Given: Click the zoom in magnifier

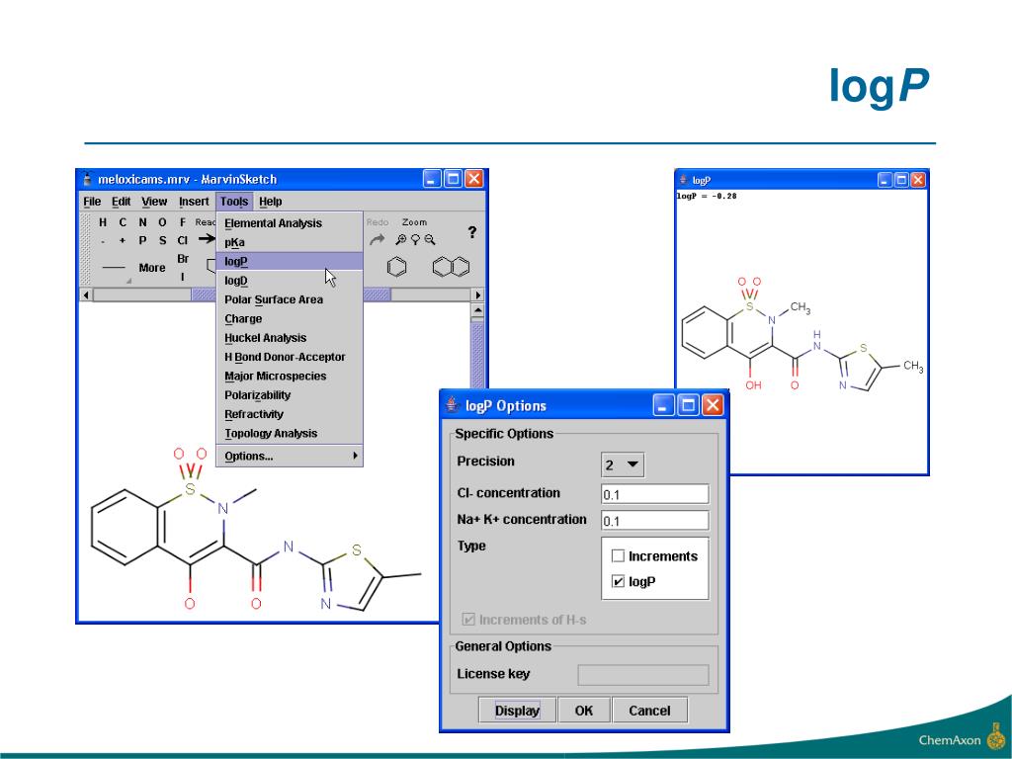Looking at the screenshot, I should pos(401,240).
